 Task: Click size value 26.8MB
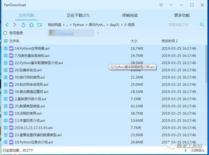137,142
